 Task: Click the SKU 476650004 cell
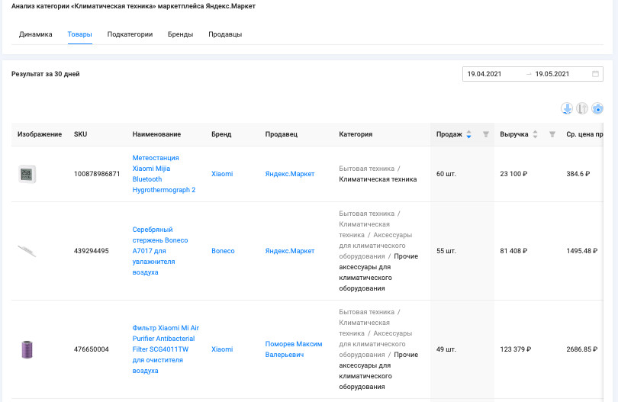91,349
